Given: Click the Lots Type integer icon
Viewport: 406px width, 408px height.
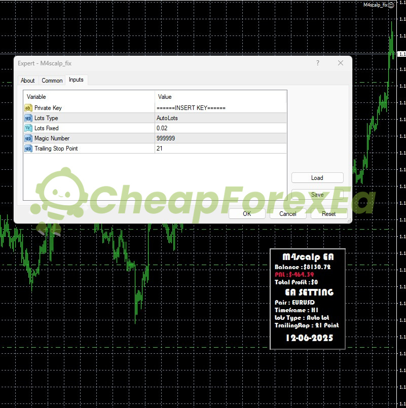Looking at the screenshot, I should 28,118.
